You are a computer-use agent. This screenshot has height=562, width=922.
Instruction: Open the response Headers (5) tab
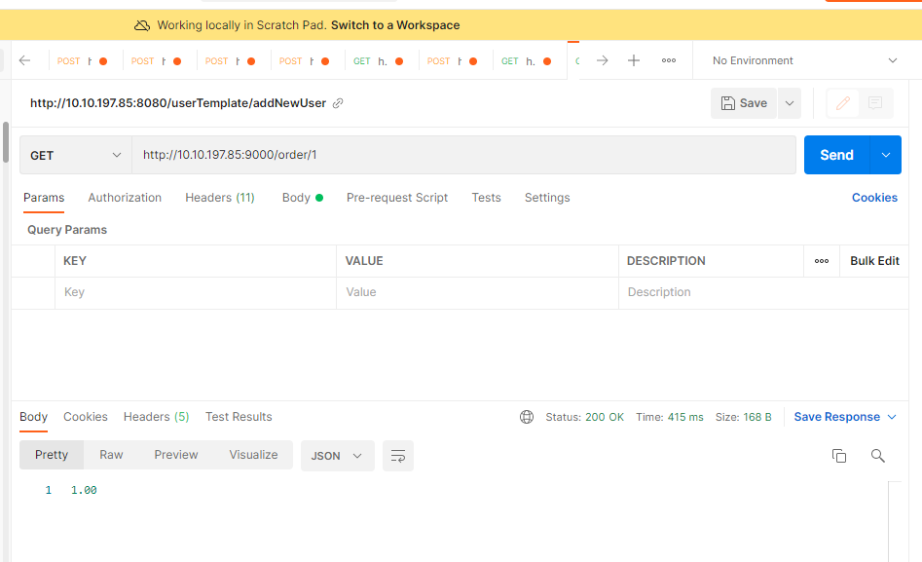click(x=157, y=417)
